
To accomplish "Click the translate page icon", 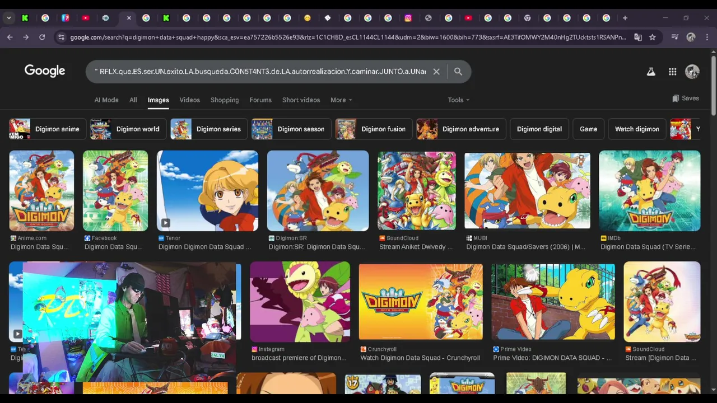I will point(638,38).
